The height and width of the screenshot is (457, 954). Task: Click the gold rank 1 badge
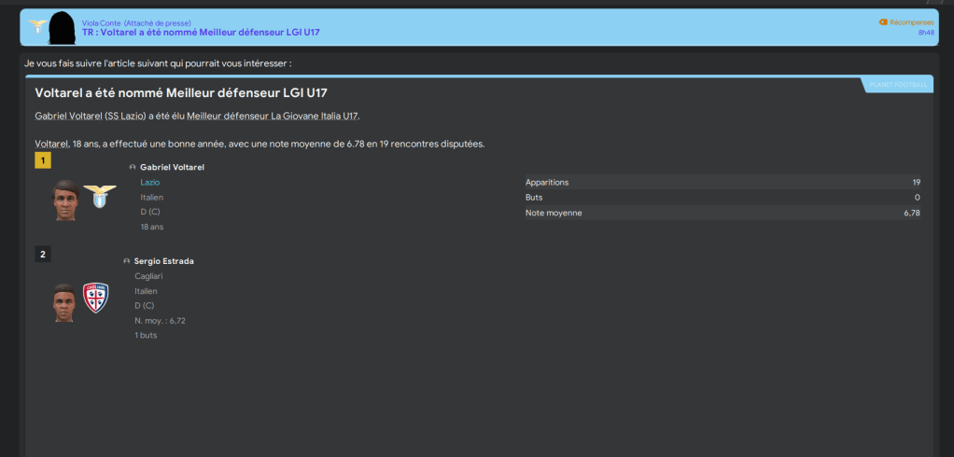43,160
